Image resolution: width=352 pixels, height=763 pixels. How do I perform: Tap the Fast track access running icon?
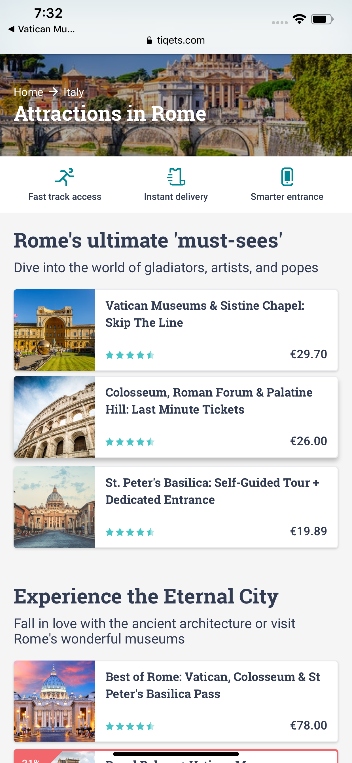tap(65, 177)
